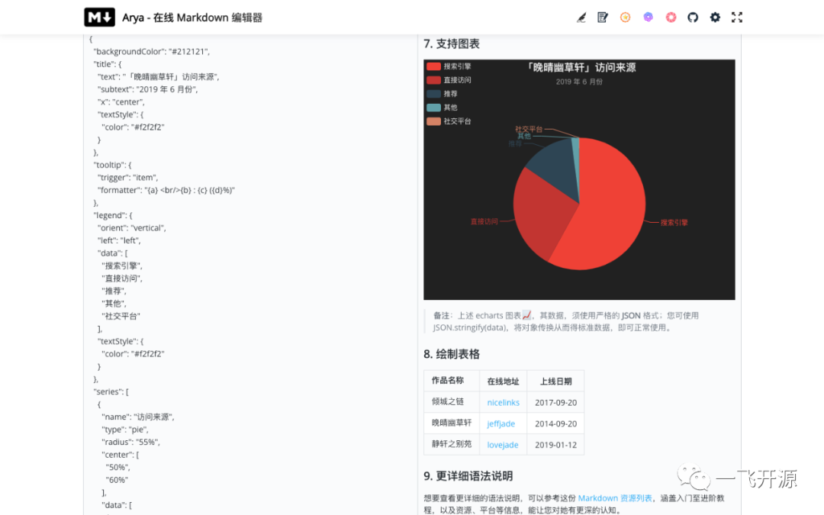824x515 pixels.
Task: Toggle the 其他 legend entry
Action: pyautogui.click(x=442, y=108)
